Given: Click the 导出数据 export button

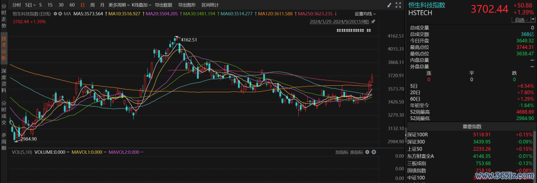Looking at the screenshot, I should [164, 5].
